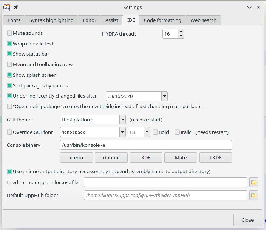
Task: Open the monospace font dropdown
Action: coord(122,132)
